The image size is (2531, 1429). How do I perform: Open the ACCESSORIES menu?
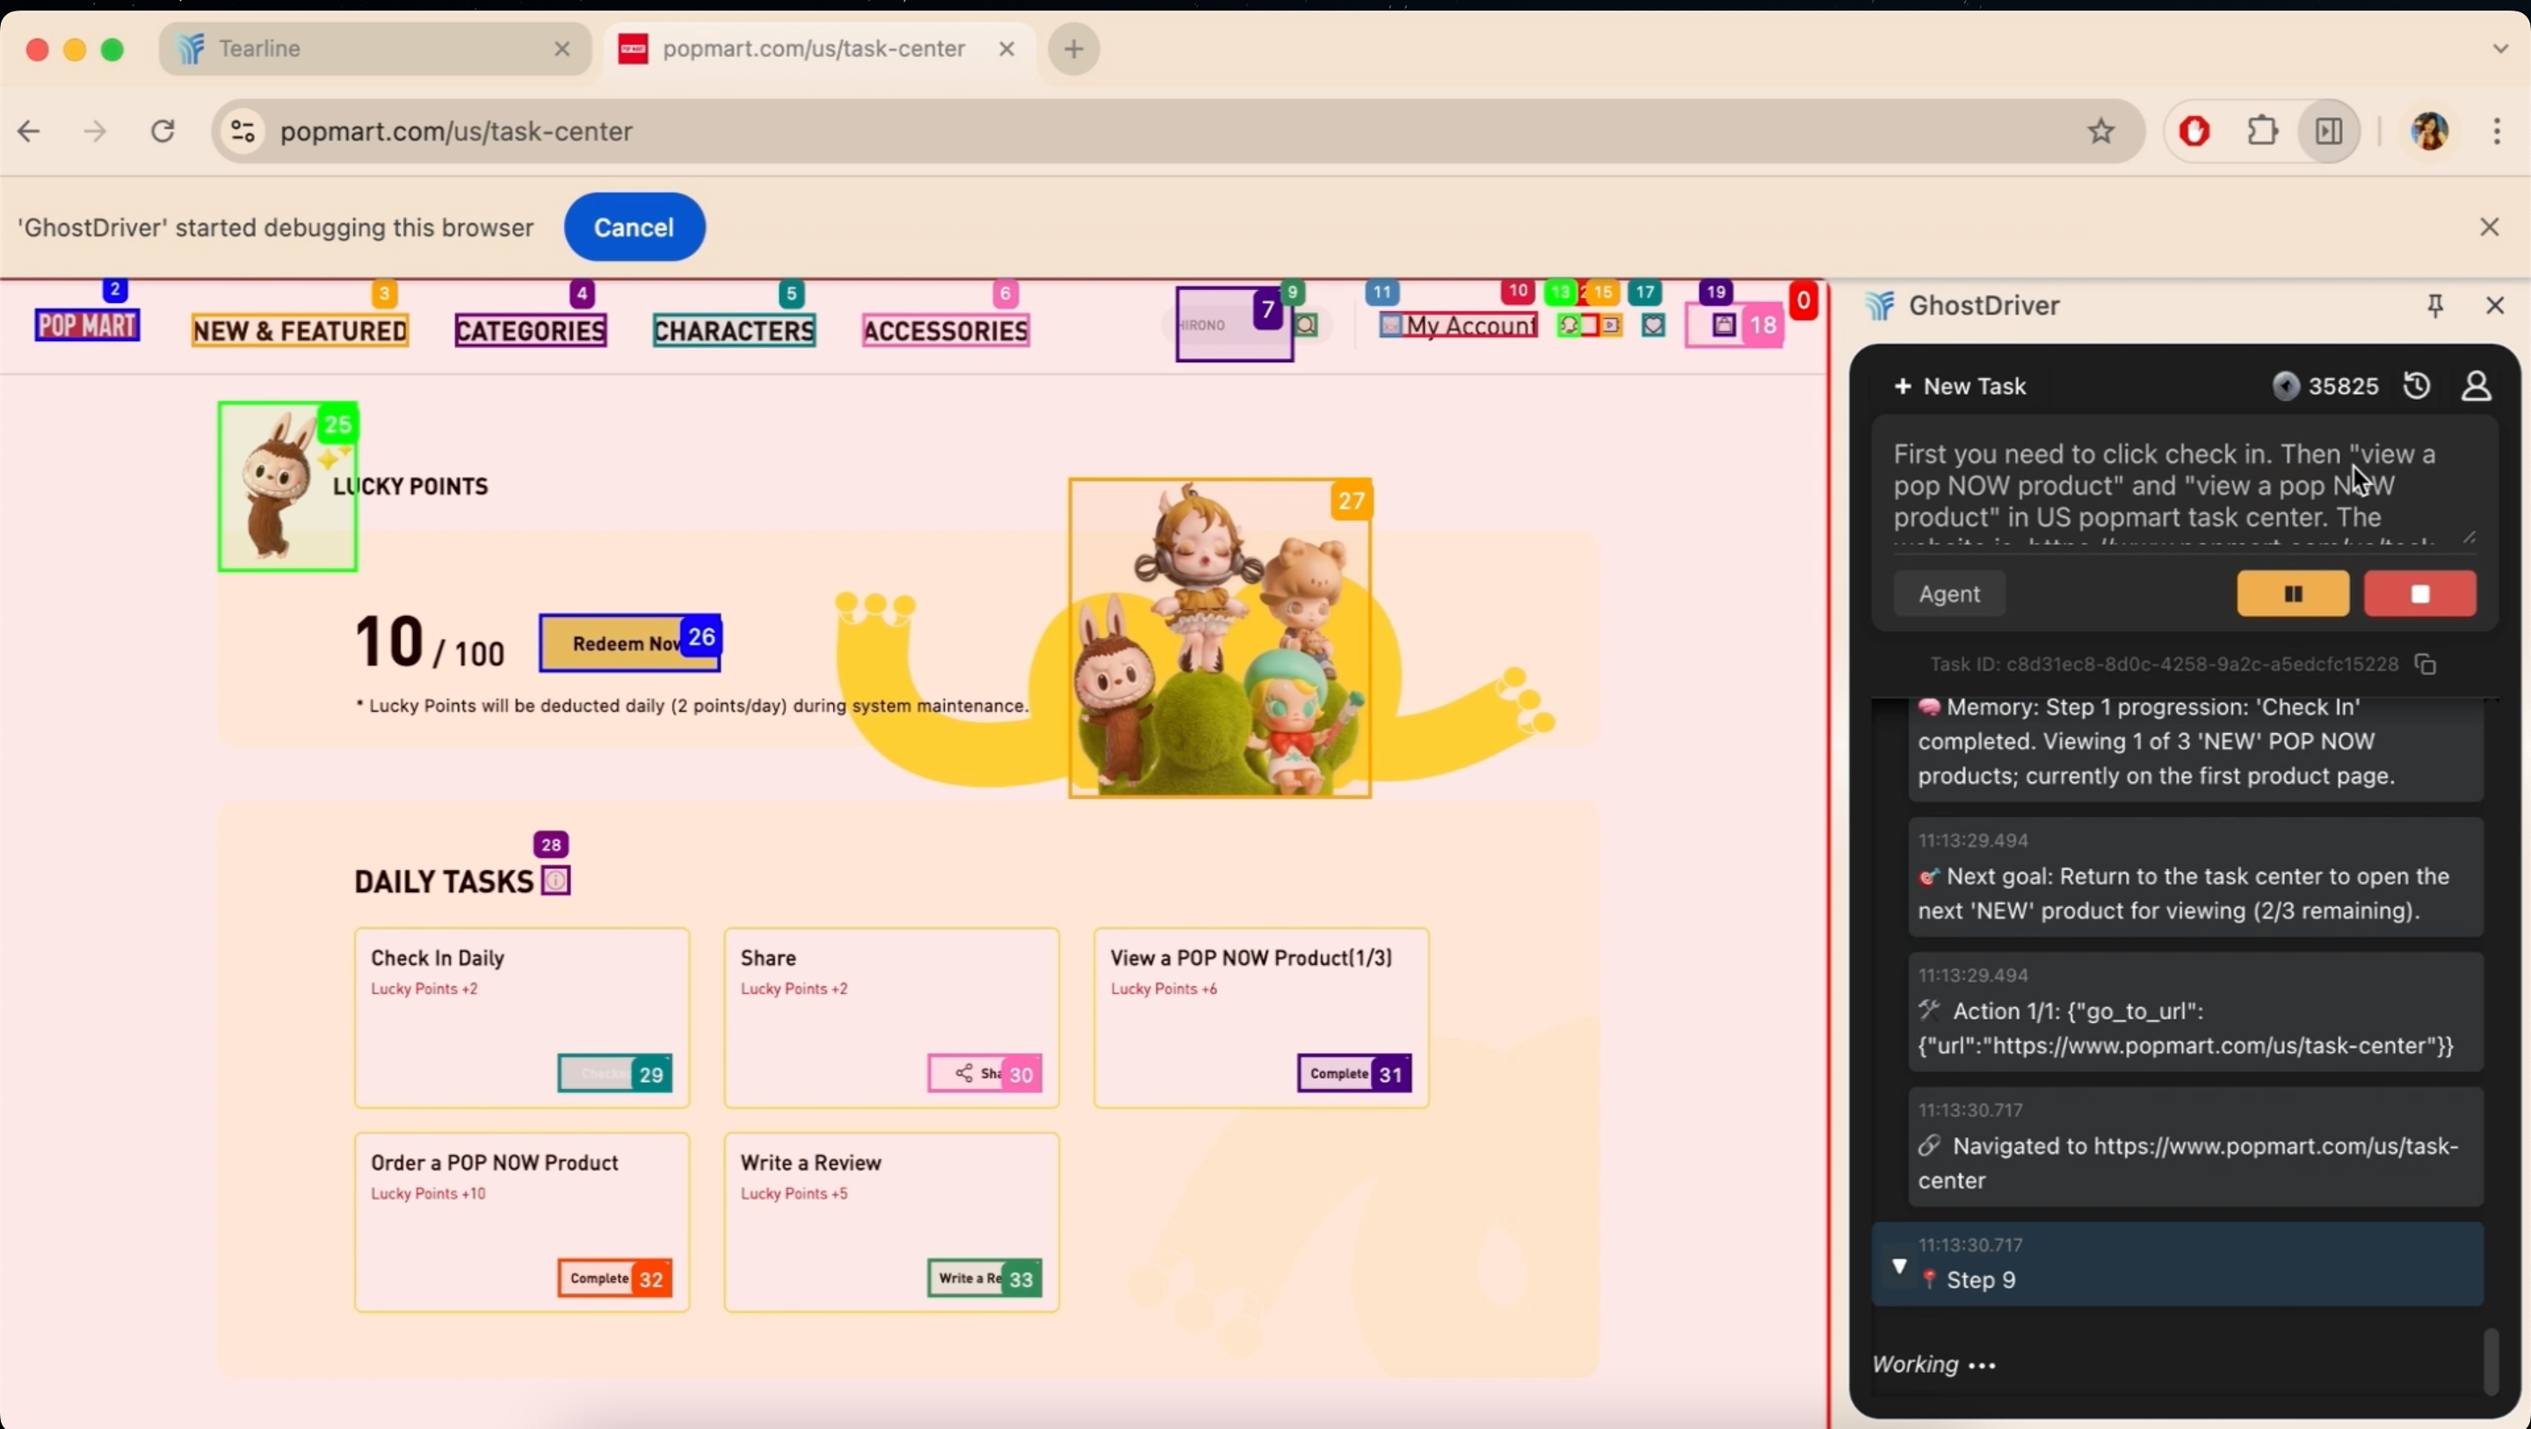946,330
